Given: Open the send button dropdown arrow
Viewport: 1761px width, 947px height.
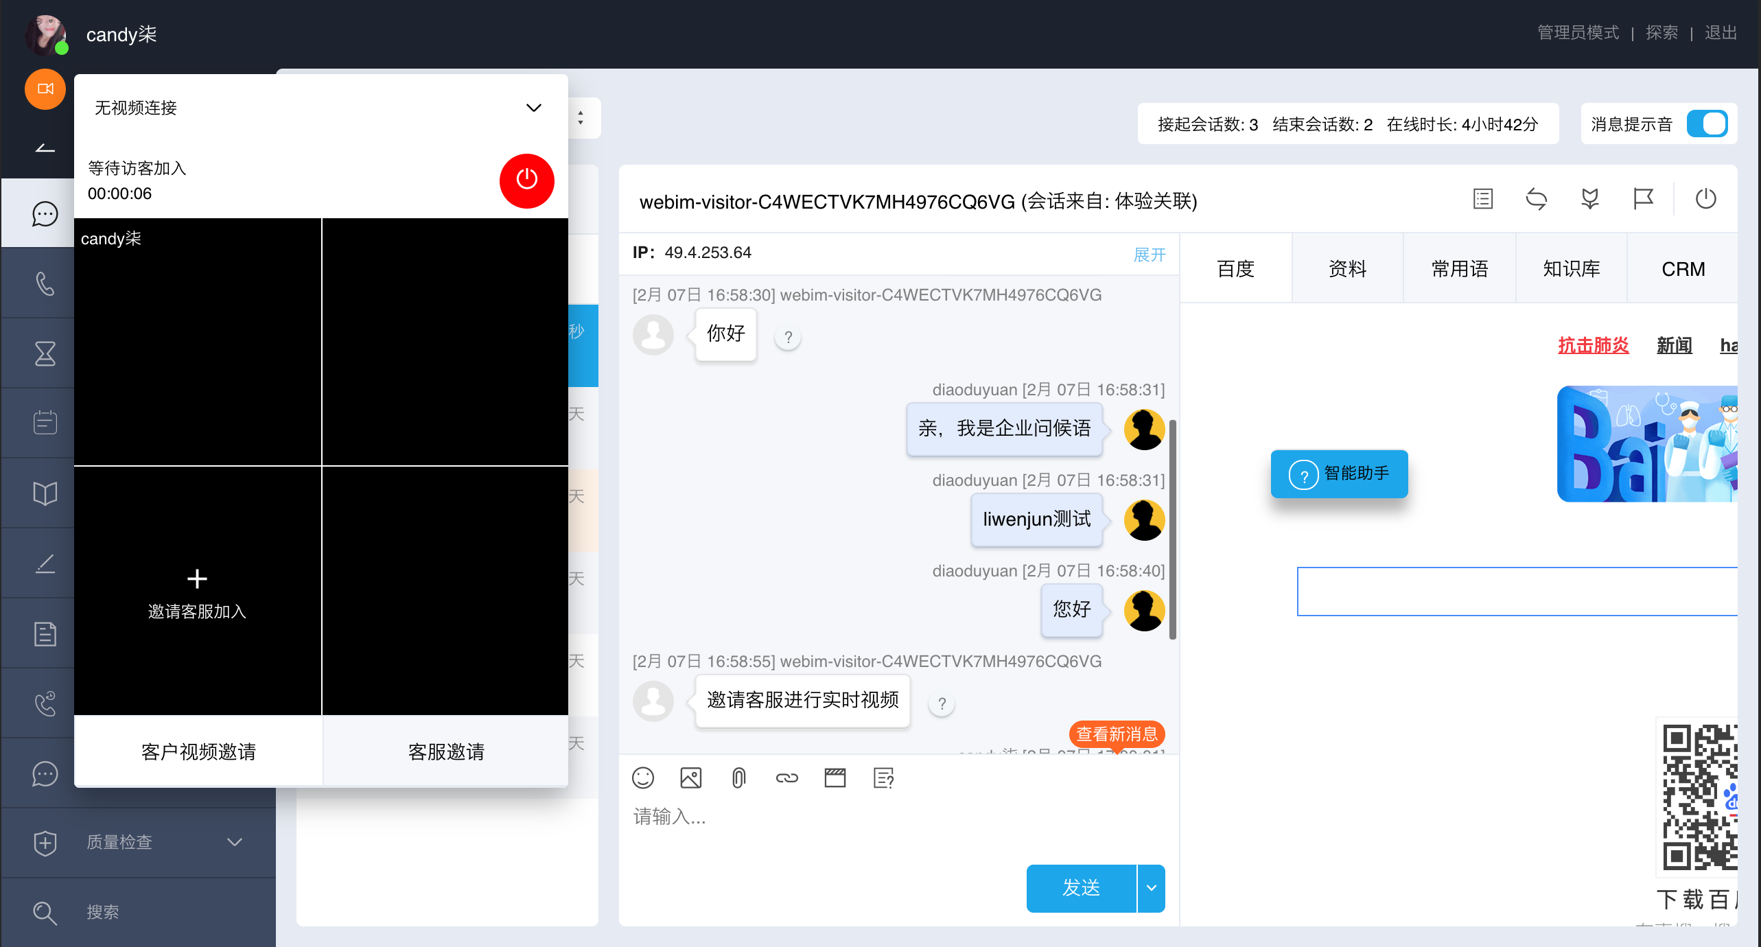Looking at the screenshot, I should coord(1150,888).
